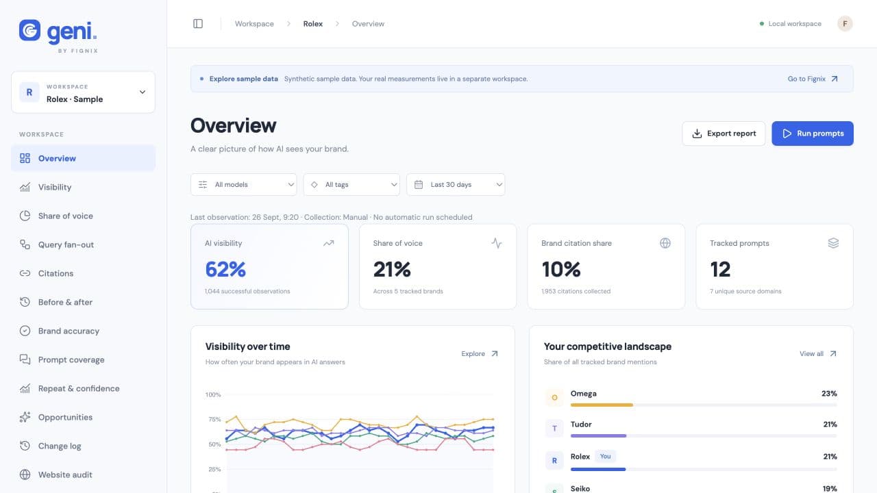Open the Rolex · Sample workspace switcher
Image resolution: width=877 pixels, height=493 pixels.
(83, 92)
